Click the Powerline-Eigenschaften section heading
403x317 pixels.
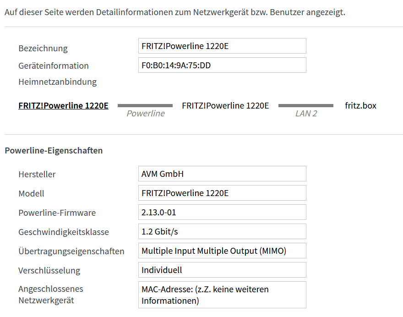(x=54, y=150)
